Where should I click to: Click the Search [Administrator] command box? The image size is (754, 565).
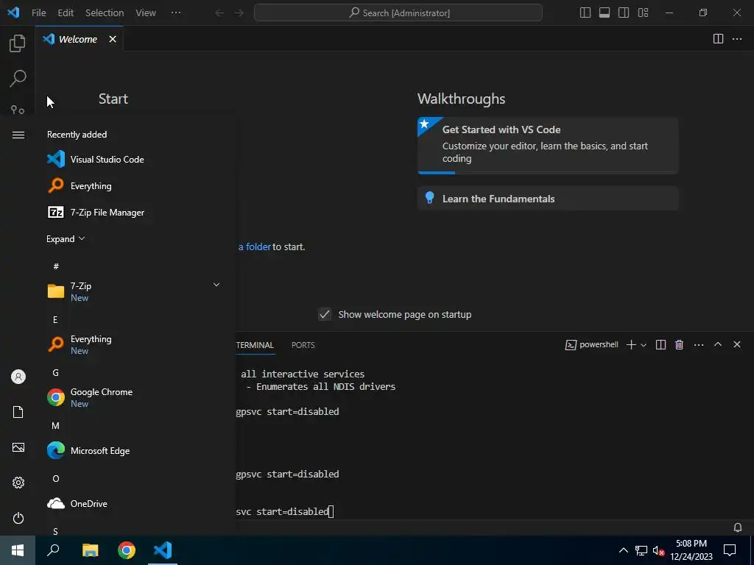(398, 13)
